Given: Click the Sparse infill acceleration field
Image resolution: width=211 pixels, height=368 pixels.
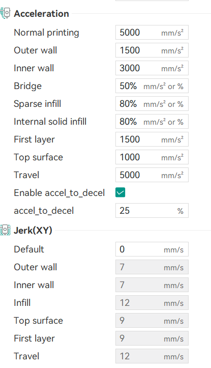Looking at the screenshot, I should [152, 104].
